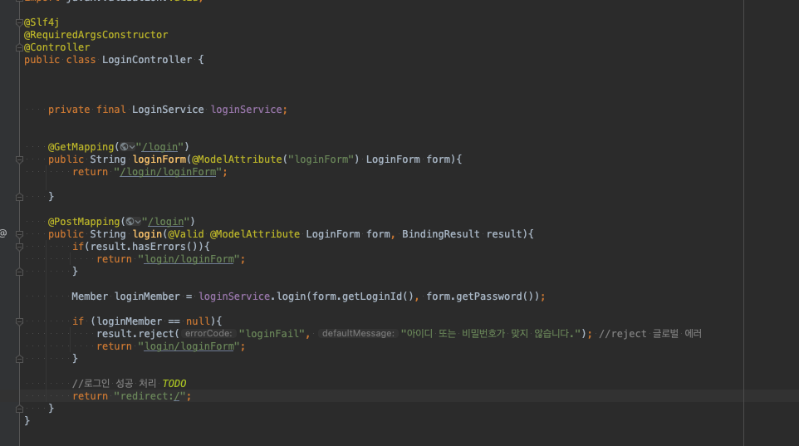The width and height of the screenshot is (799, 446).
Task: Click LoginService type in the field declaration
Action: click(x=168, y=110)
